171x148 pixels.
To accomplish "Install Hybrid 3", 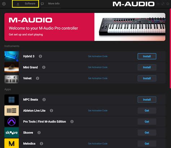I will click(x=147, y=56).
